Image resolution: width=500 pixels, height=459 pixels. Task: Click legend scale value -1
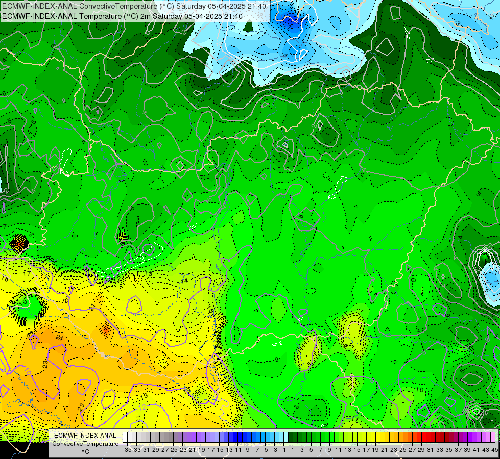(x=283, y=450)
